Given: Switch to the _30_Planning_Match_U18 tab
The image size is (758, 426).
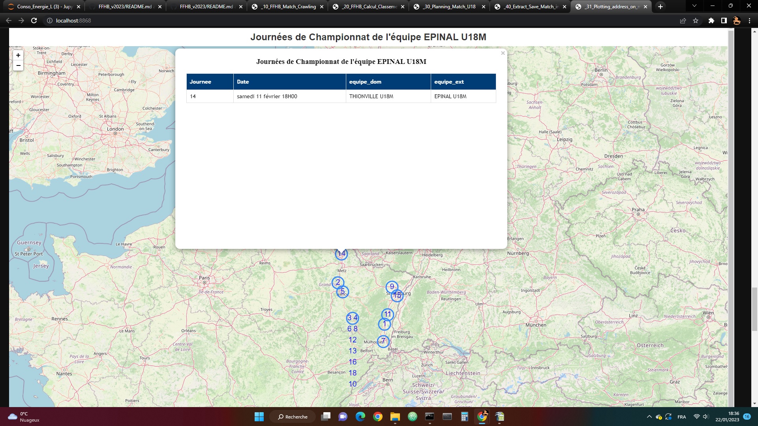Looking at the screenshot, I should pyautogui.click(x=448, y=6).
